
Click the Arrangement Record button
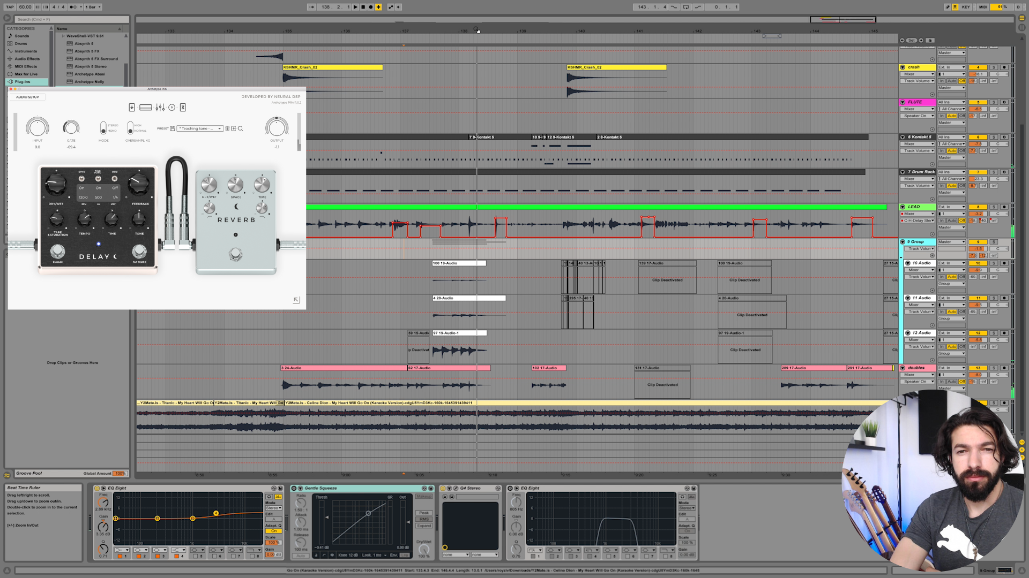click(370, 7)
